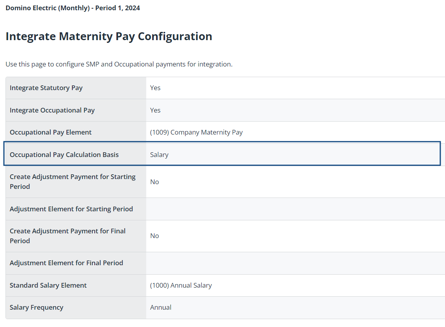Click the Integrate Maternity Pay Configuration heading
445x327 pixels.
pos(109,36)
